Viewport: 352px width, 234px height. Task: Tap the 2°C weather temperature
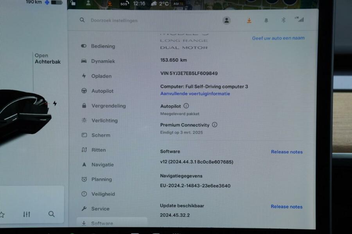coord(163,4)
